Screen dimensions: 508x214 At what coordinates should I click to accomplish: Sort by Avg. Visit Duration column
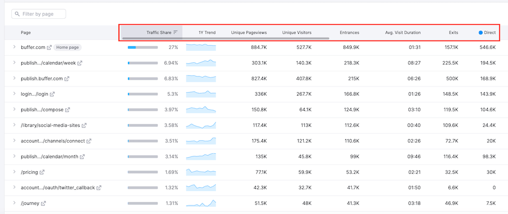point(402,32)
